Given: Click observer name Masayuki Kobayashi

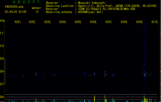Looking at the screenshot, I should [92, 3].
